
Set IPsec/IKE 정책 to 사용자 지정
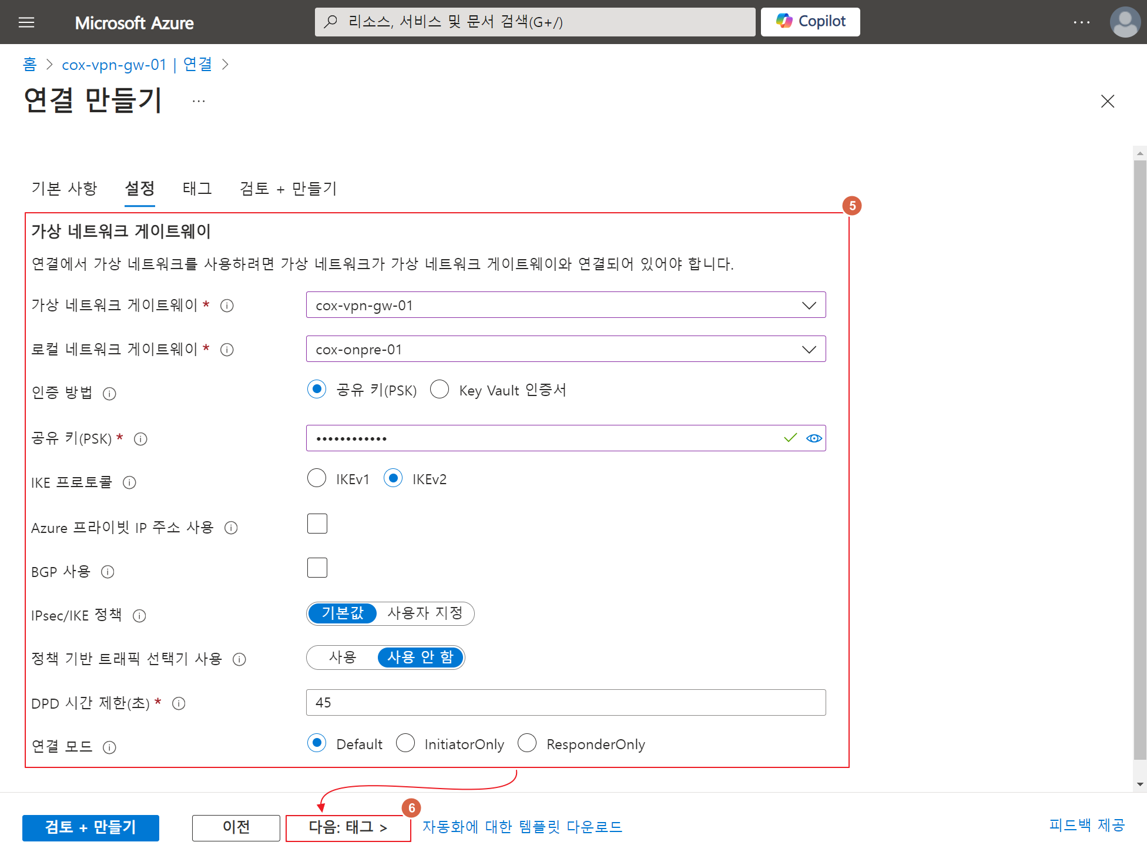coord(425,613)
